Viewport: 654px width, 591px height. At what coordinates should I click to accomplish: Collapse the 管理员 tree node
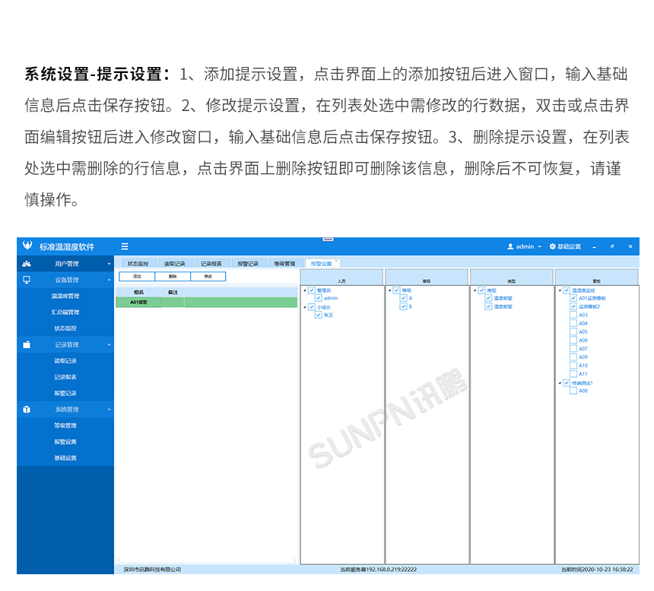[305, 291]
